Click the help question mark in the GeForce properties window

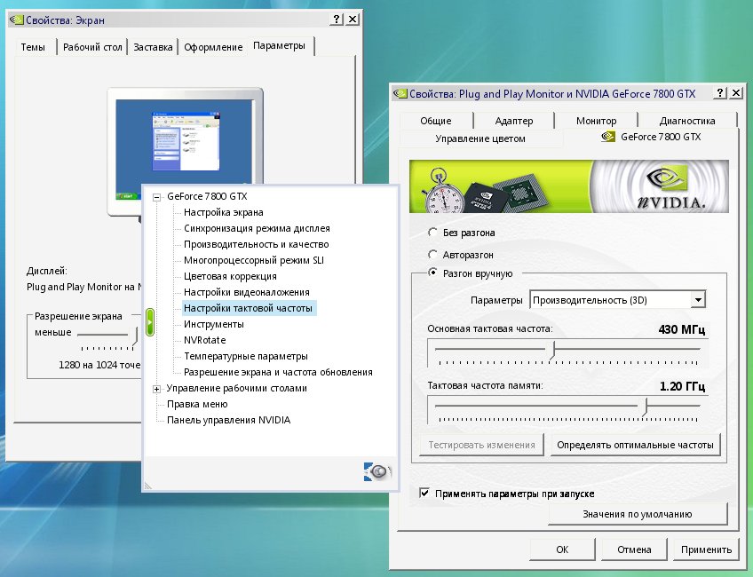click(x=720, y=92)
